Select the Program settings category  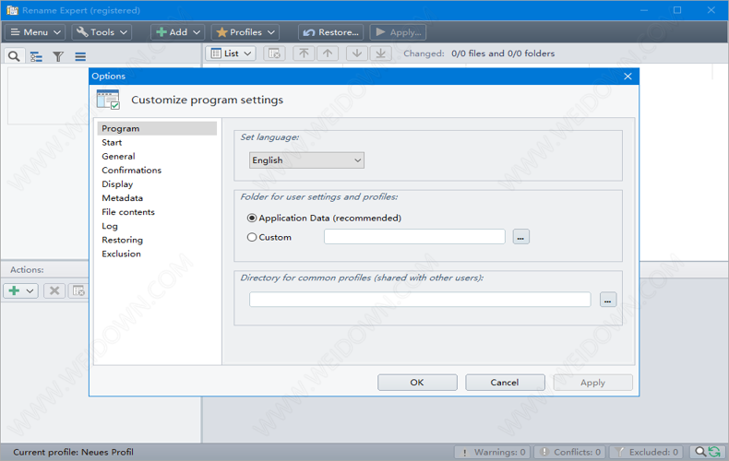pos(157,128)
